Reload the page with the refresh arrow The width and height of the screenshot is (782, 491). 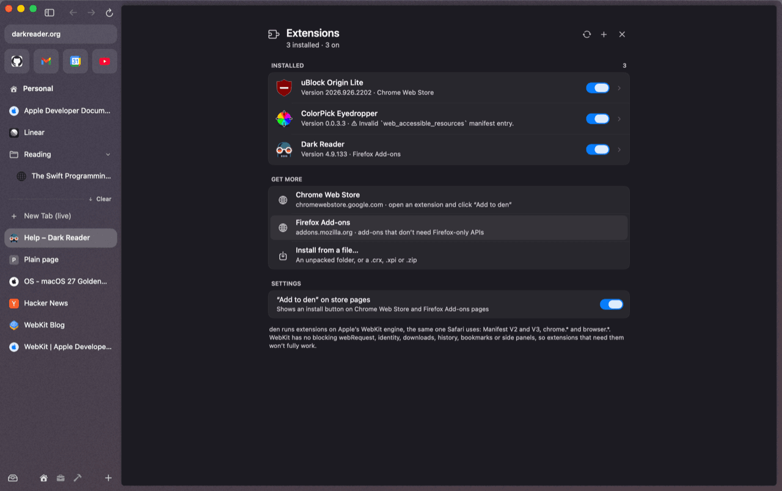109,13
